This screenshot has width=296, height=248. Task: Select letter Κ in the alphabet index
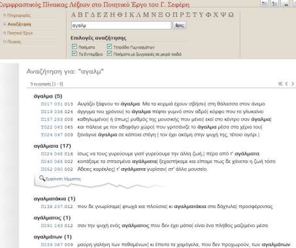click(x=131, y=15)
